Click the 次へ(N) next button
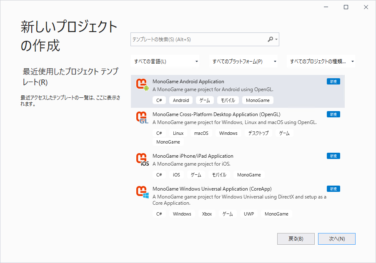The height and width of the screenshot is (263, 376). (x=337, y=239)
